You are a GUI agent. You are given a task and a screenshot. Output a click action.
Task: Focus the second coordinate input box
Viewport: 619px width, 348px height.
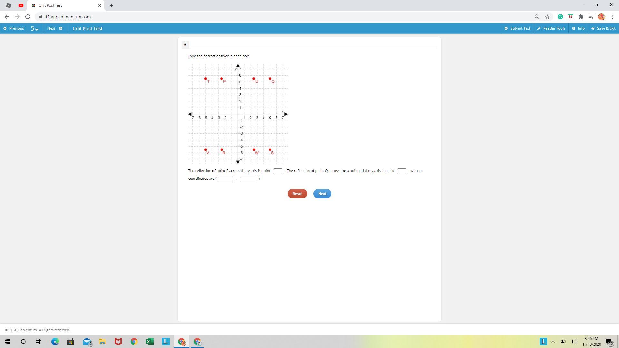coord(248,179)
